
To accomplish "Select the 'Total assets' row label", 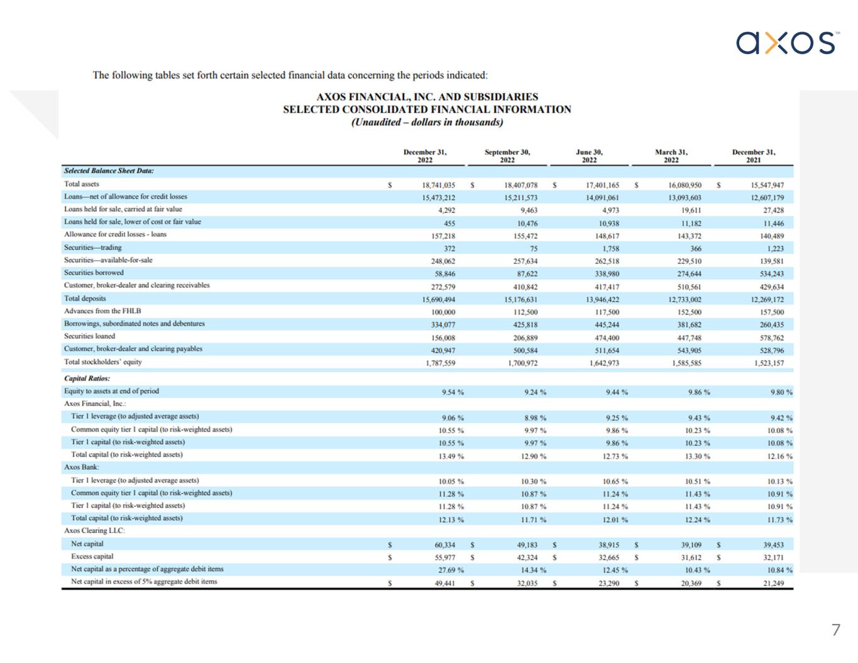I will click(82, 184).
